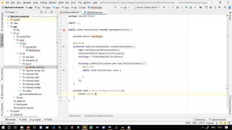Hide the Project panel with the minus icon
Screen dimensions: 232x130
tap(56, 12)
